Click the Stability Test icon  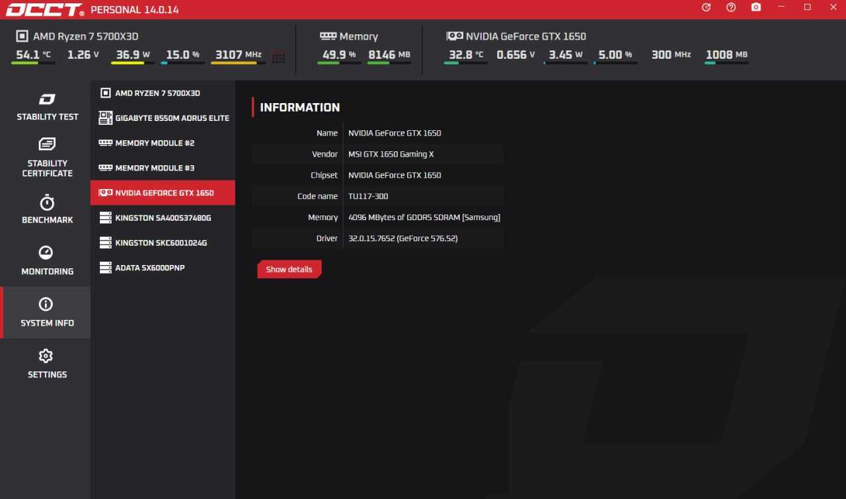pos(47,100)
